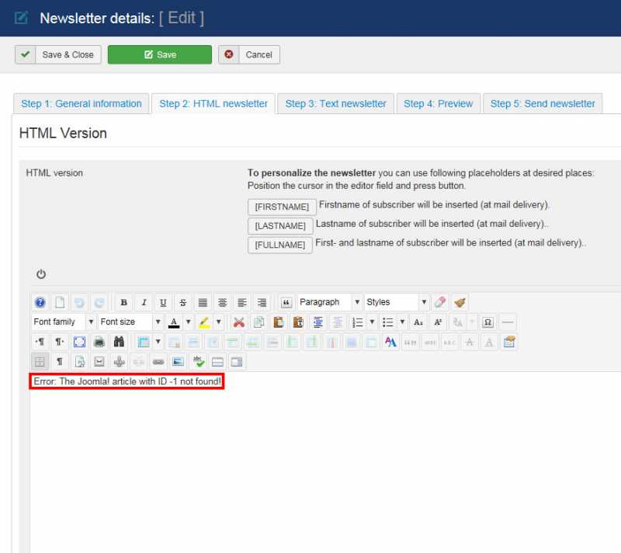
Task: Expand the Font size dropdown
Action: [130, 322]
